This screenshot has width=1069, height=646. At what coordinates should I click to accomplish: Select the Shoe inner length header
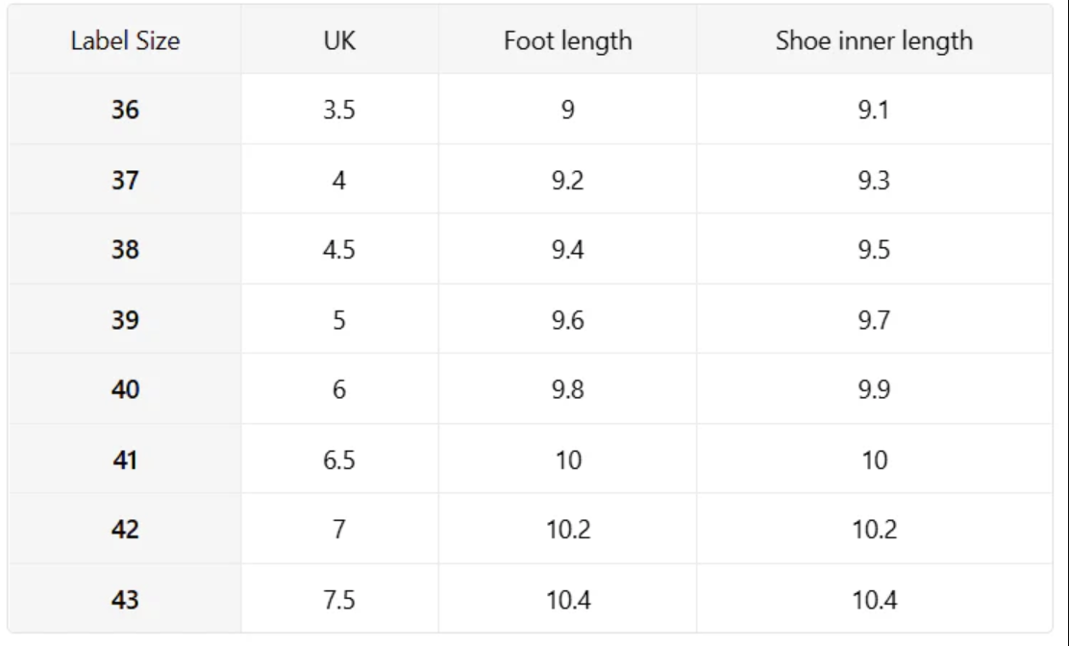pyautogui.click(x=874, y=41)
